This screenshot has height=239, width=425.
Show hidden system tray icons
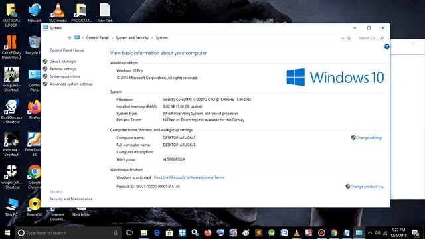pyautogui.click(x=370, y=233)
